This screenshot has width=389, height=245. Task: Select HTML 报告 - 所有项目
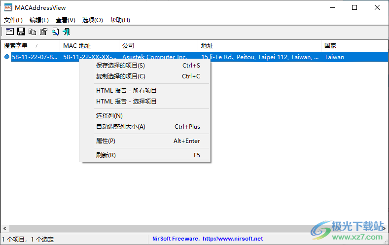point(145,91)
